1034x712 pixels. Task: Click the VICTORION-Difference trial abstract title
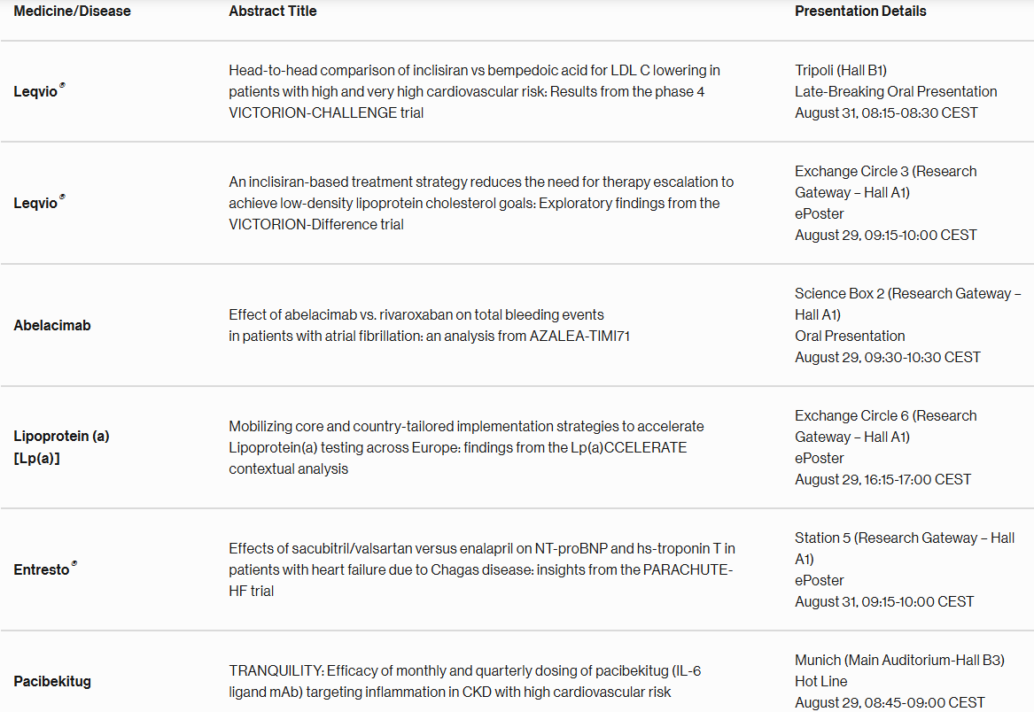[x=481, y=203]
